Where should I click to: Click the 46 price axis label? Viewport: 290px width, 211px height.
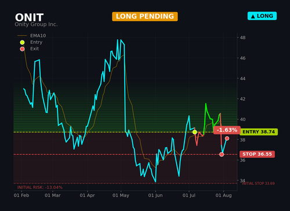[x=243, y=58]
